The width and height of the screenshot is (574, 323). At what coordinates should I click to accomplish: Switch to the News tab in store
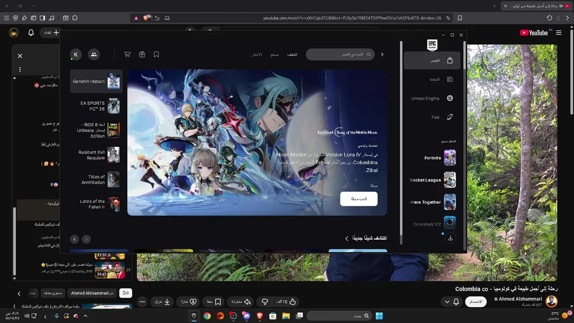click(x=257, y=55)
